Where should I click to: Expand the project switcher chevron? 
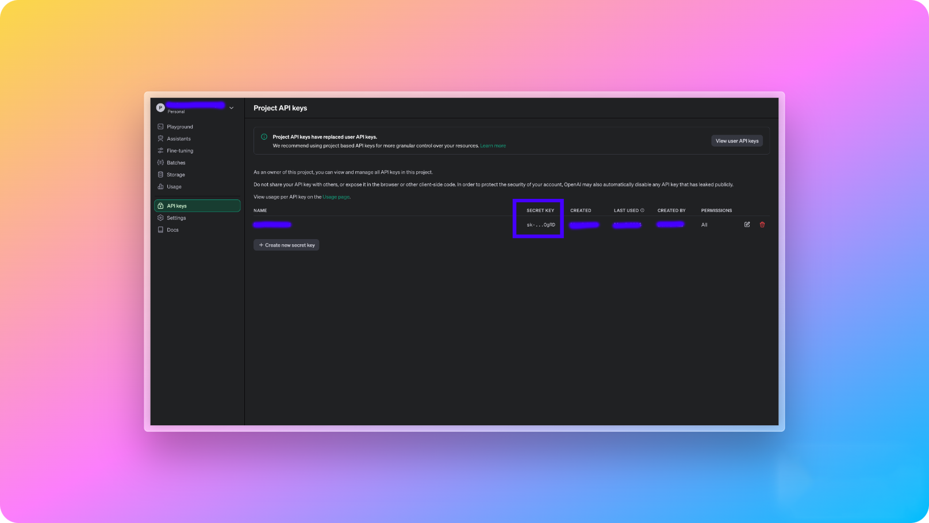coord(232,108)
